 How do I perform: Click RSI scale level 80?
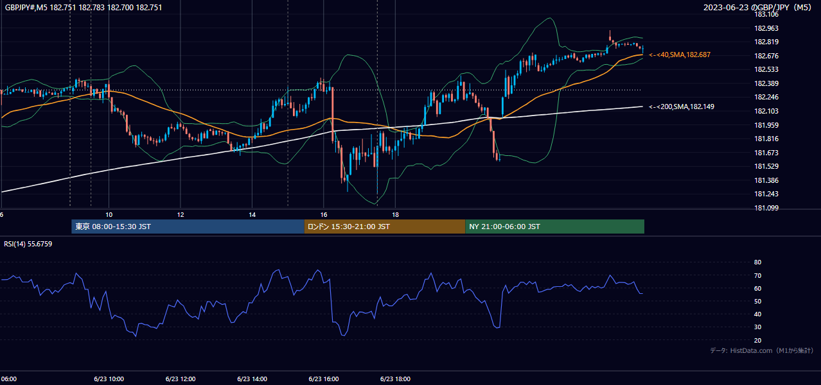click(x=757, y=262)
